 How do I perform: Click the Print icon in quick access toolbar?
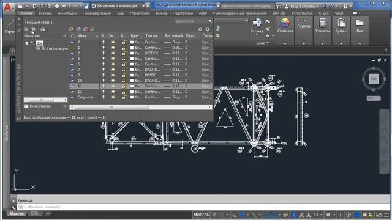pyautogui.click(x=57, y=6)
